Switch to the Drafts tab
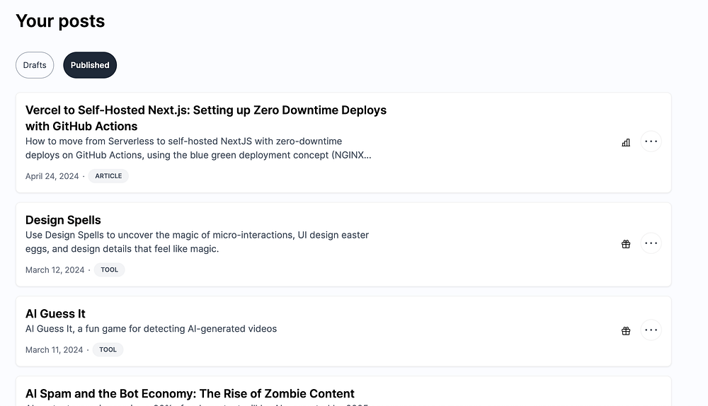Viewport: 708px width, 406px height. tap(35, 65)
